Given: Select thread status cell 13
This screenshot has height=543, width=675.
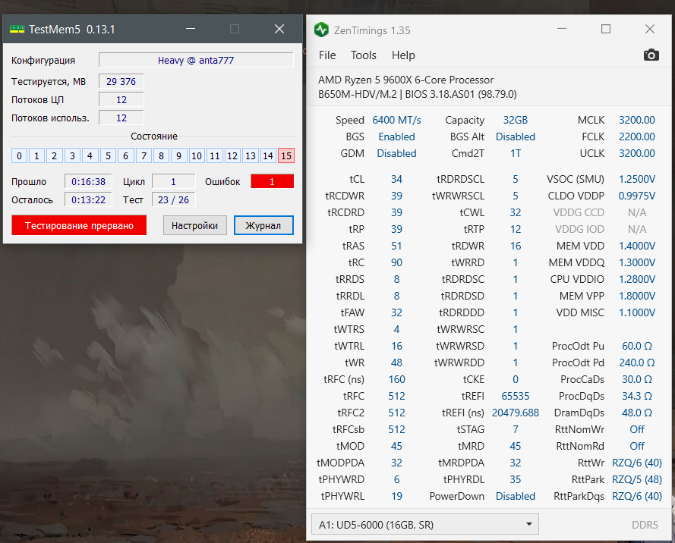Looking at the screenshot, I should click(x=251, y=155).
